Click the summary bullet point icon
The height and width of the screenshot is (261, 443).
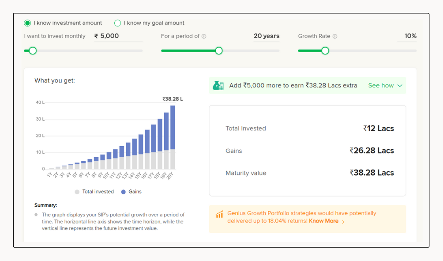36,215
